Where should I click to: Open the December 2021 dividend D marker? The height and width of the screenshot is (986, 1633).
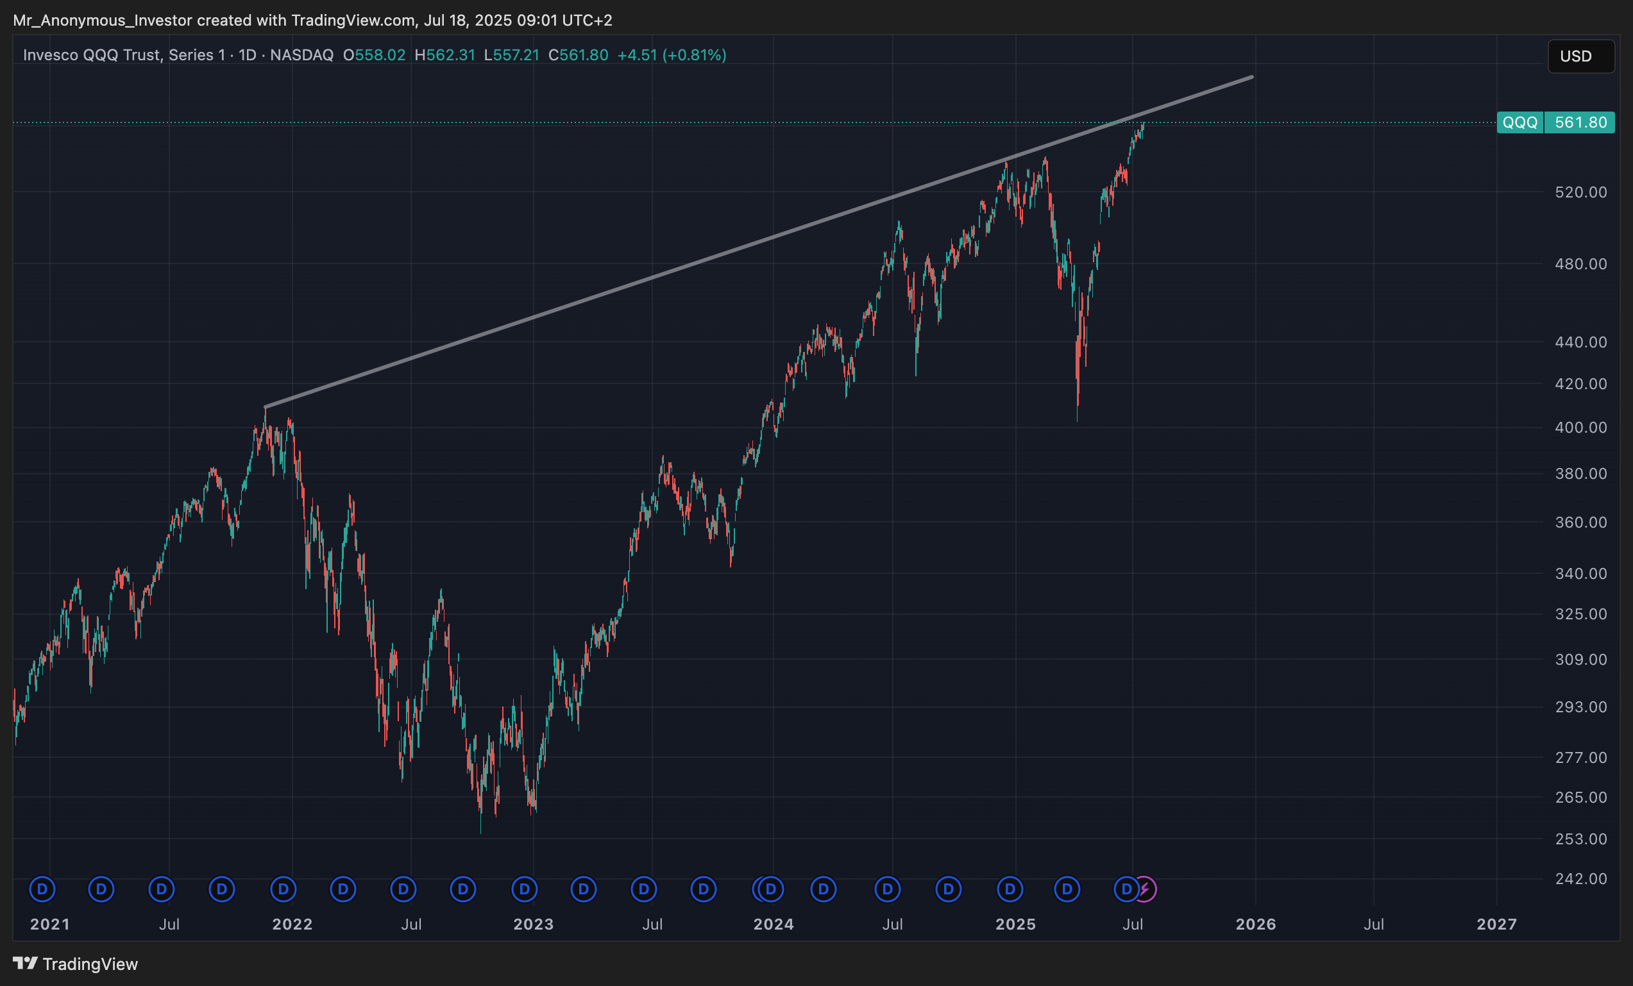(x=283, y=889)
